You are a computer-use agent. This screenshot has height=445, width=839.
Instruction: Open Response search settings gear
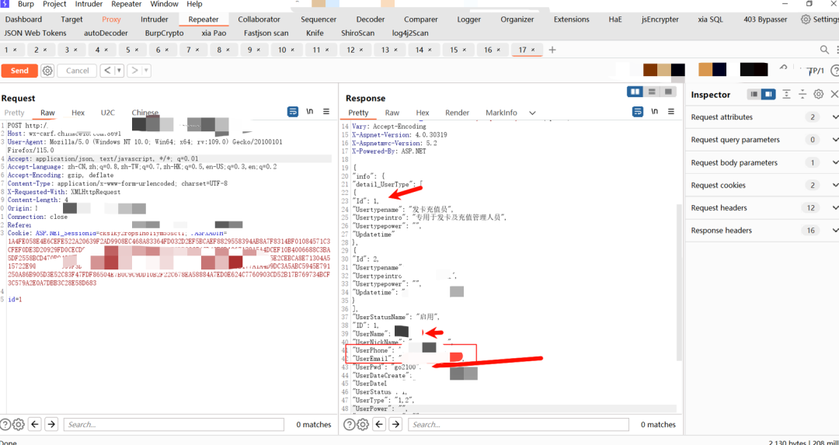(x=363, y=424)
